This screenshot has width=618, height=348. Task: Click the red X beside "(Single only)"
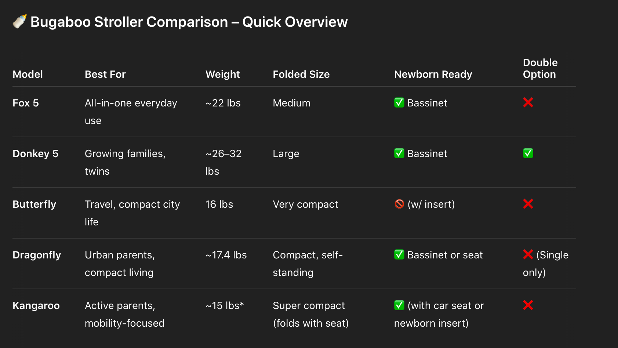click(528, 255)
